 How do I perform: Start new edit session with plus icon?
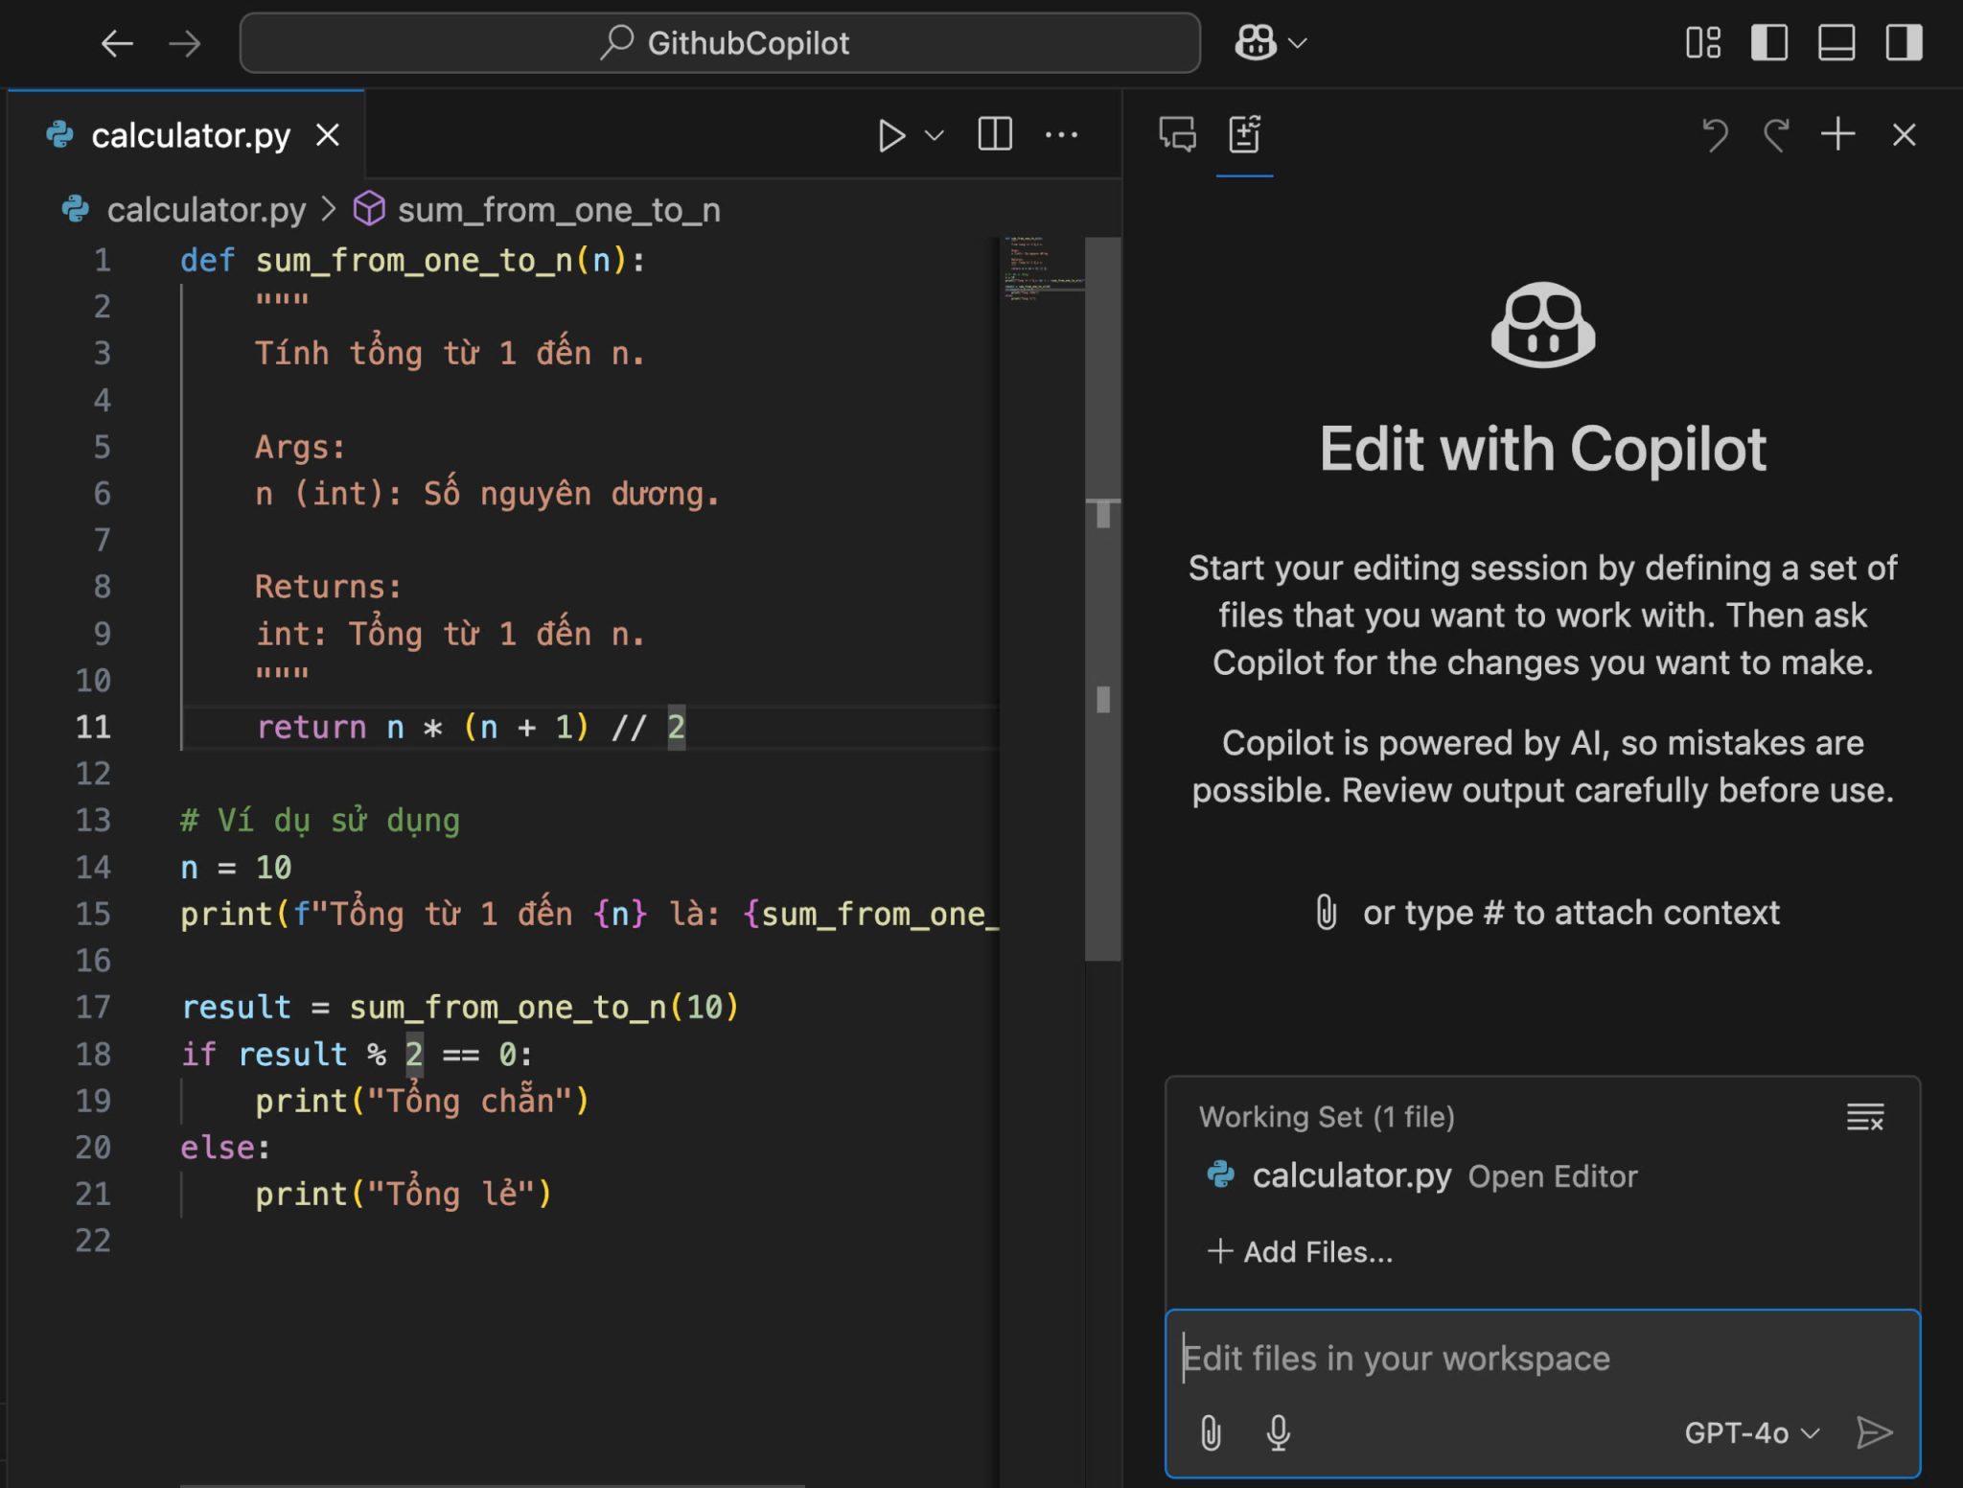[x=1836, y=134]
